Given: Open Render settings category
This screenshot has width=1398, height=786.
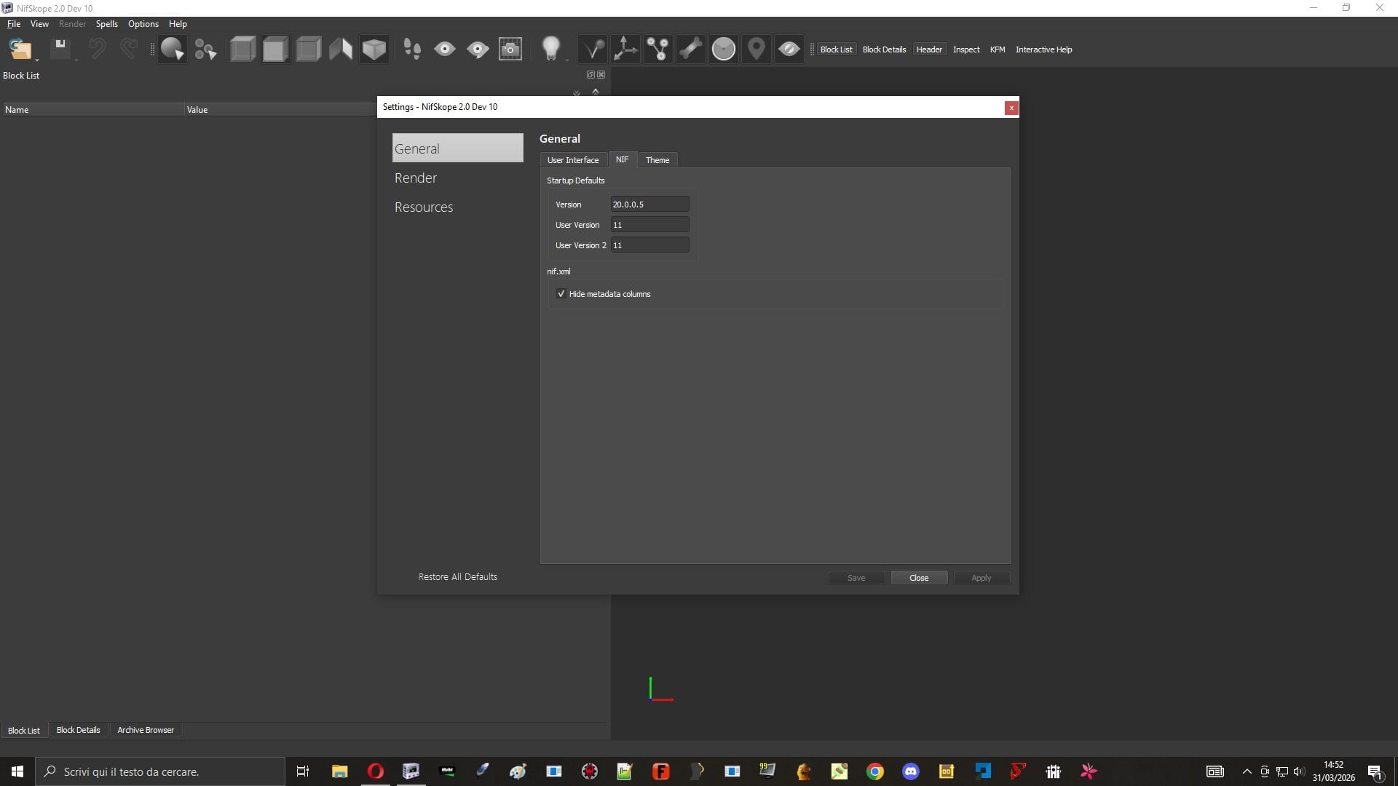Looking at the screenshot, I should pos(457,178).
